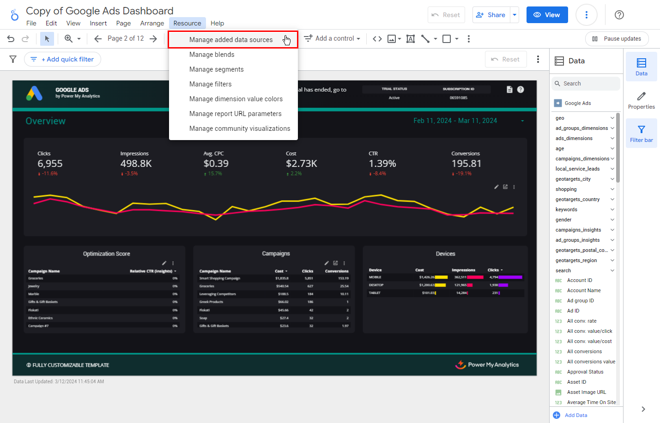Click the Data panel vertical scrollbar

pyautogui.click(x=618, y=148)
